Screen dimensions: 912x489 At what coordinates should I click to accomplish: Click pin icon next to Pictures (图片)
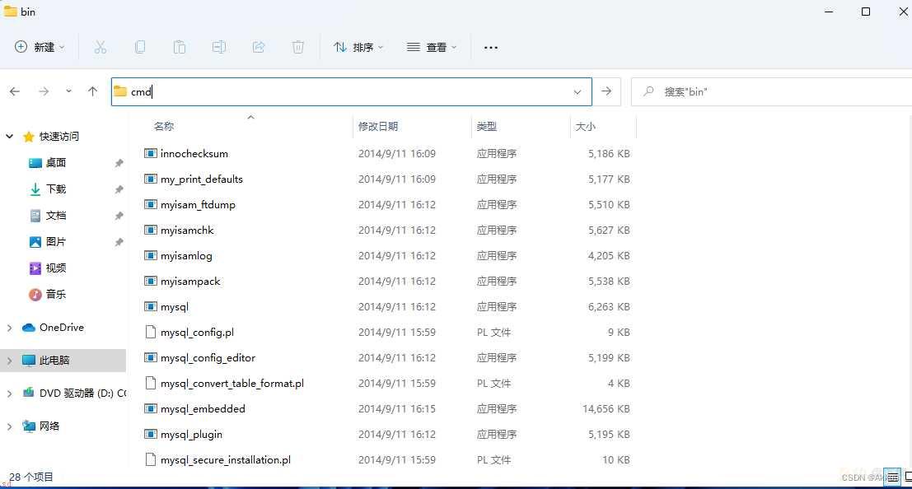click(x=119, y=242)
